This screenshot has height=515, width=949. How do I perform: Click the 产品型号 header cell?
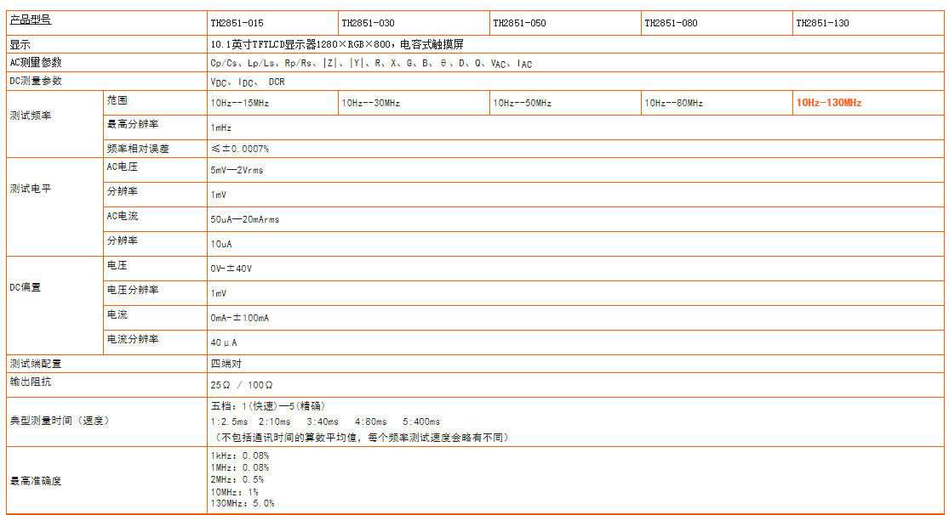click(31, 20)
